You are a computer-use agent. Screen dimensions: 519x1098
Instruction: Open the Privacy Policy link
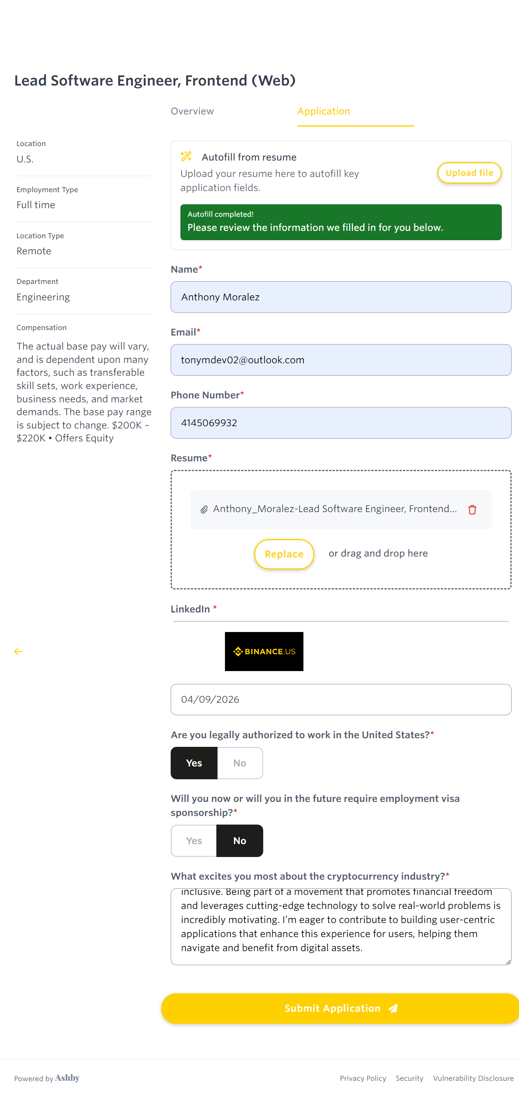pos(363,1078)
